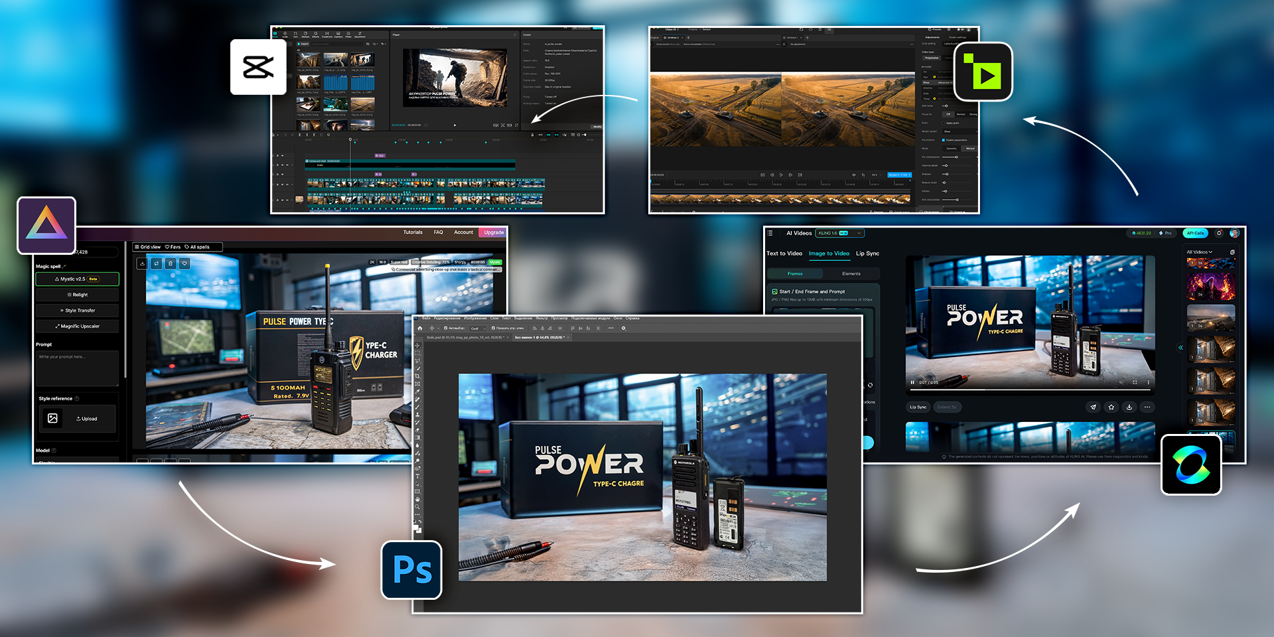Toggle the Автовыбор checkbox in Photoshop

445,328
